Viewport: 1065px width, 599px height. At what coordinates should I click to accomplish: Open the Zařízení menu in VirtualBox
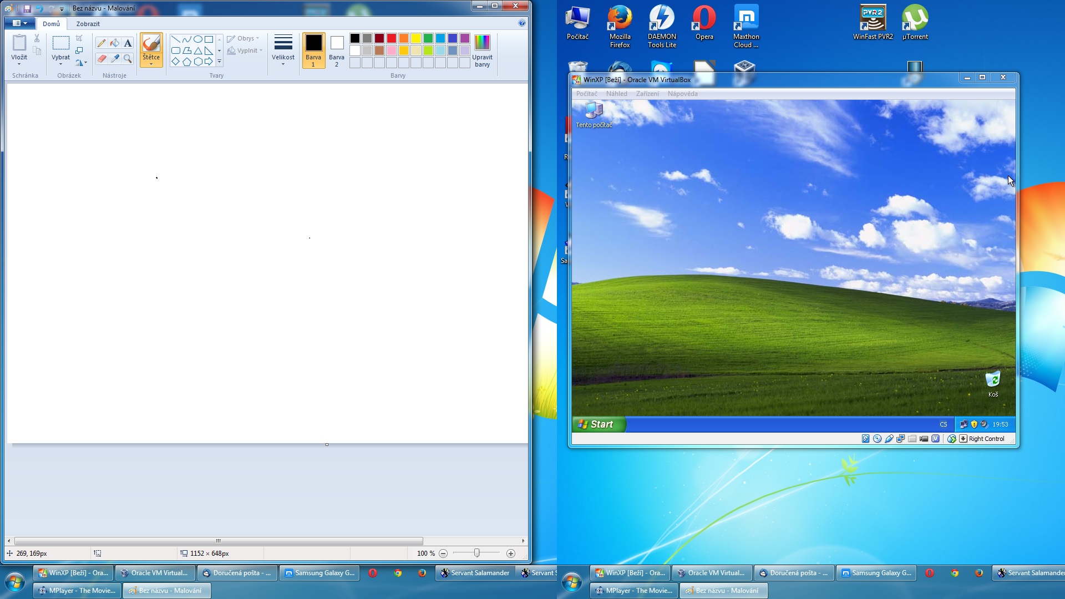point(647,94)
